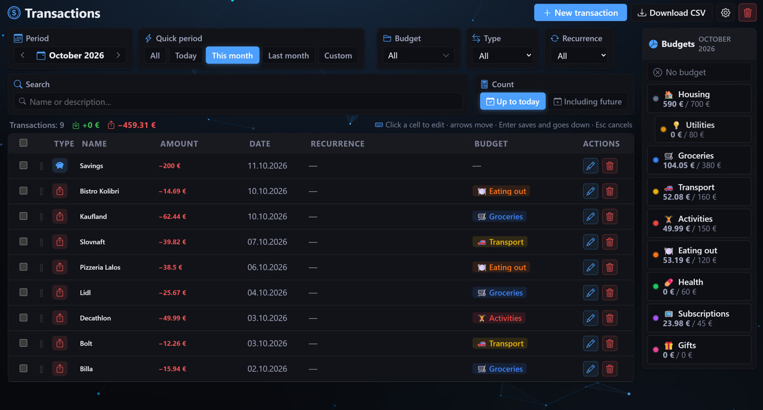This screenshot has width=763, height=410.
Task: Delete the Slovnaft transaction
Action: 610,242
